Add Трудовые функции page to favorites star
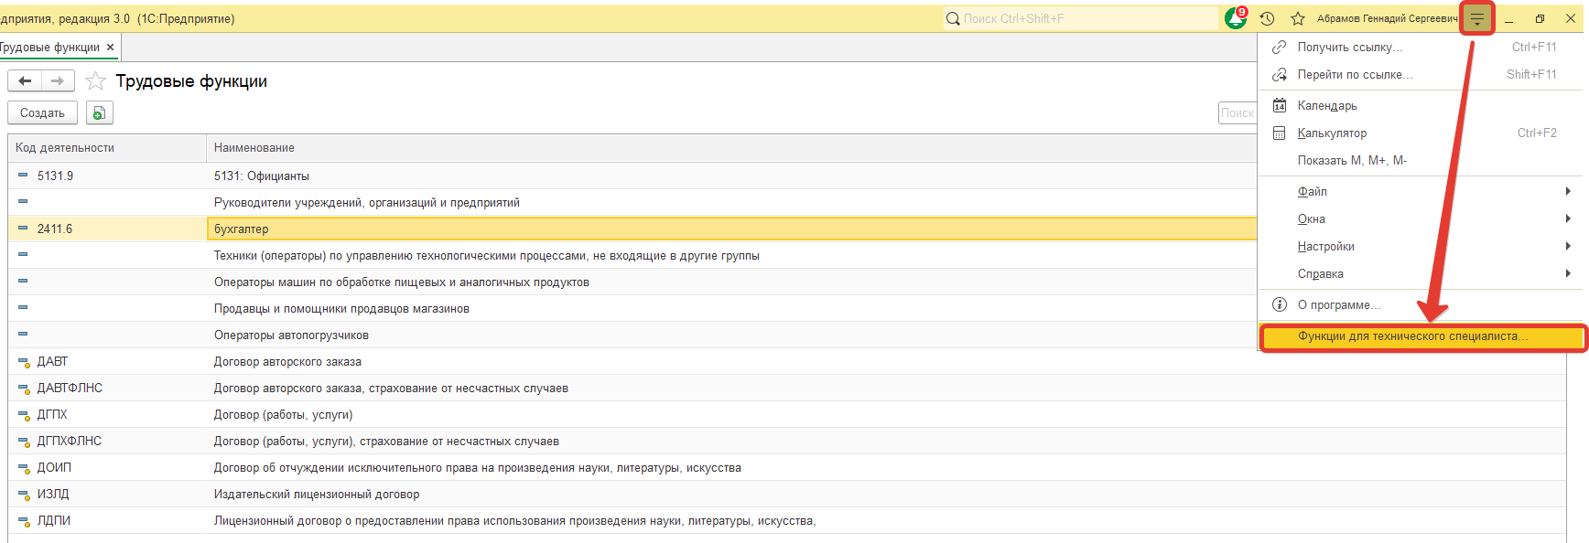The width and height of the screenshot is (1589, 543). tap(95, 81)
